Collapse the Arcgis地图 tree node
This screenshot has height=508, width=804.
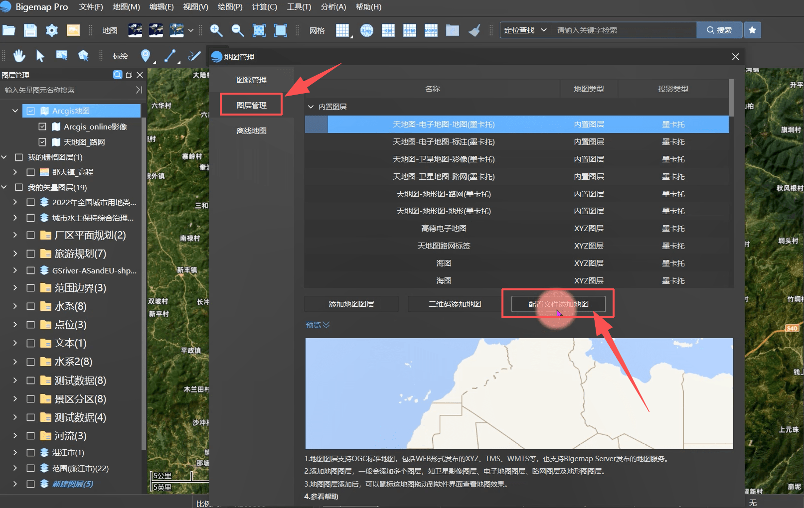15,111
